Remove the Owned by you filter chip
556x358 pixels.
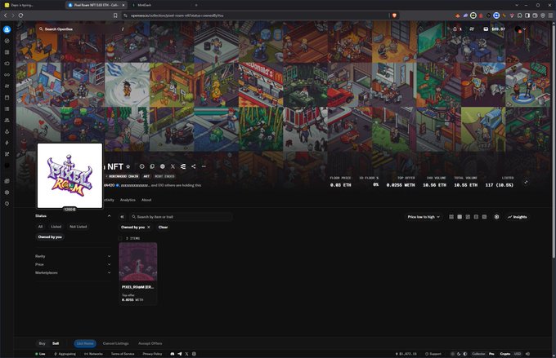coord(149,227)
